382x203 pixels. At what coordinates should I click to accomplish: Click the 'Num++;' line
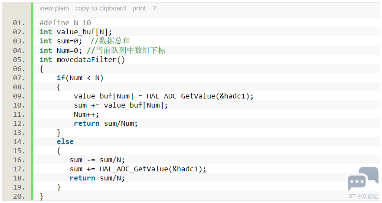point(86,114)
